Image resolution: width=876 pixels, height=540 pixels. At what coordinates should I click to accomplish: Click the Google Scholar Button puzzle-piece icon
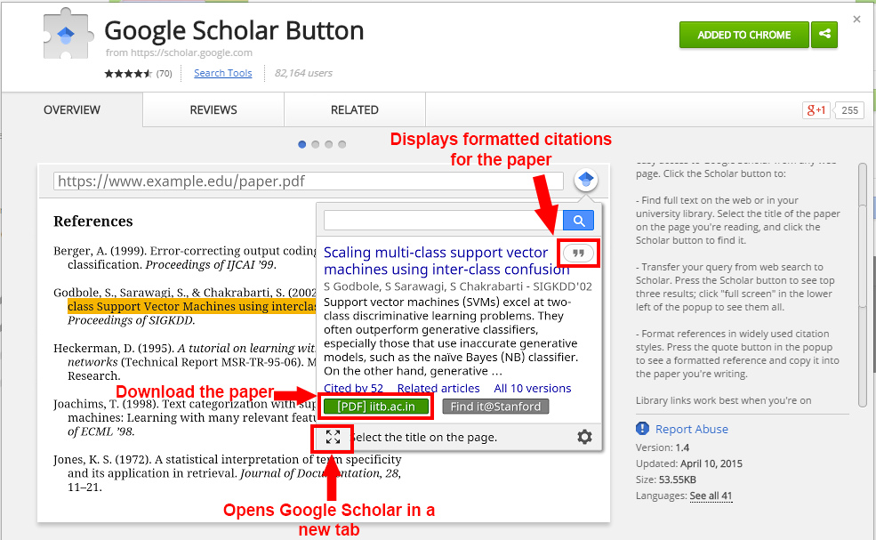coord(67,34)
